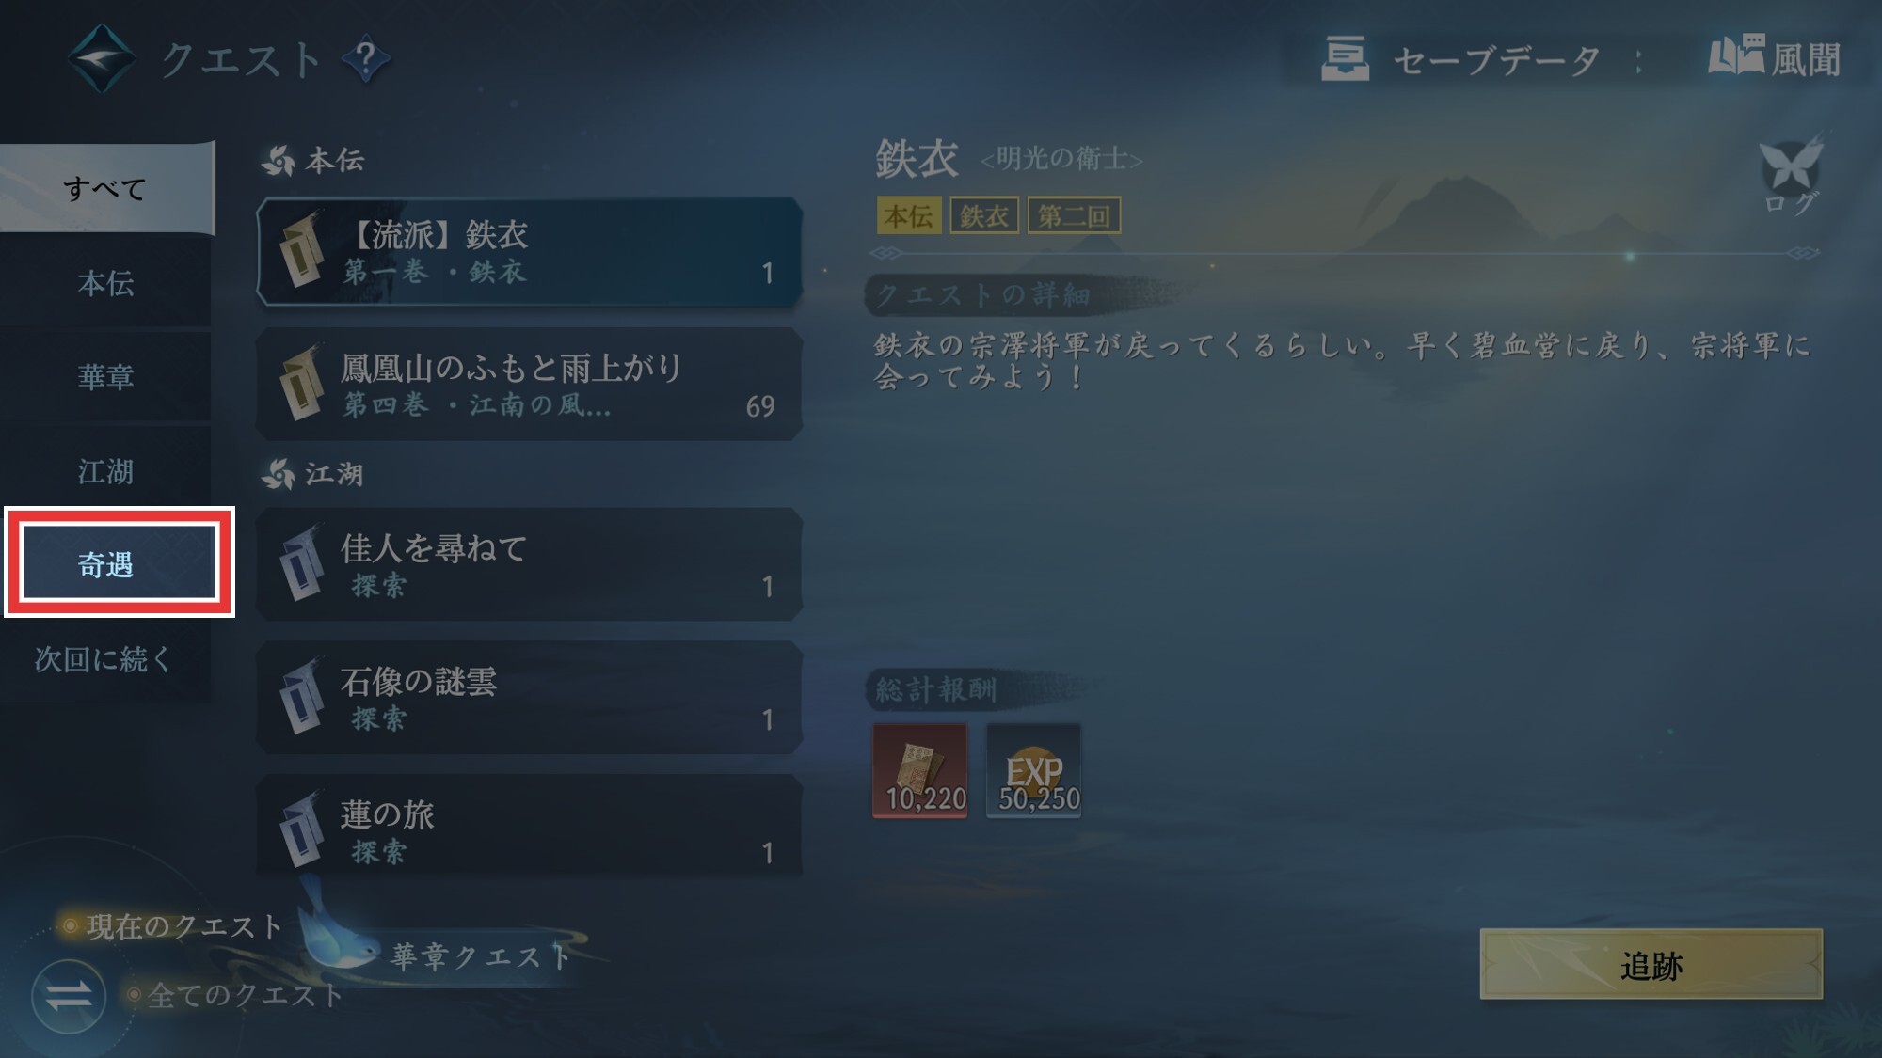This screenshot has height=1058, width=1882.
Task: Tap the swap arrows circle icon
Action: pos(69,996)
